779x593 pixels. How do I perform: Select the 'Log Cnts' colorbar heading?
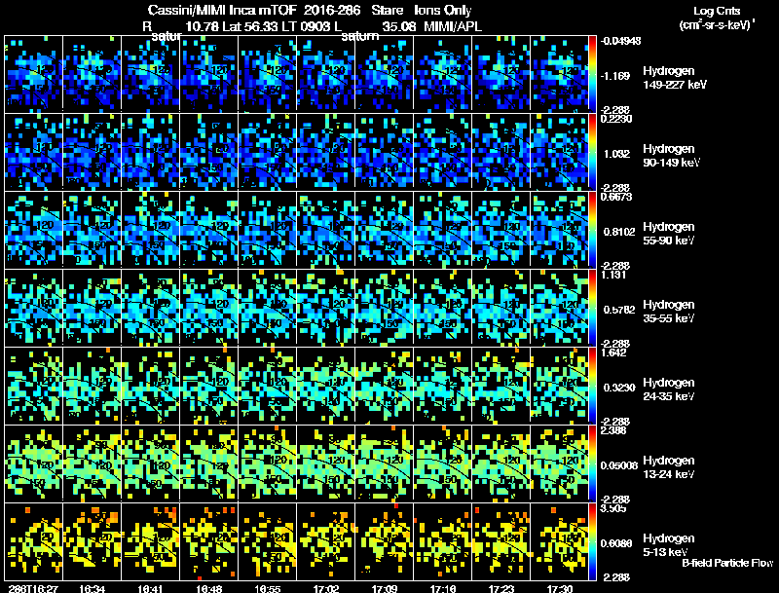pos(717,11)
